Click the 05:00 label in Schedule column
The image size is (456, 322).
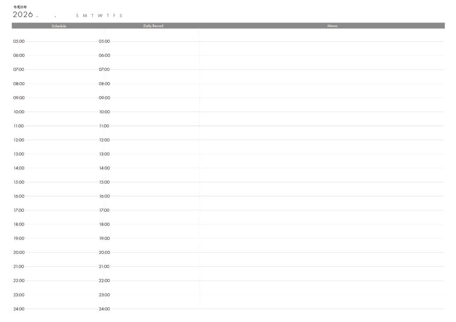pos(19,41)
